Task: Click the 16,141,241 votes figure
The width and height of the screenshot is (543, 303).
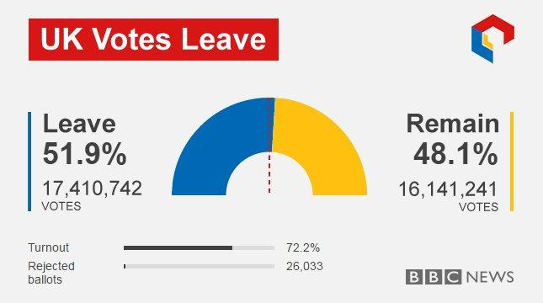Action: point(448,189)
